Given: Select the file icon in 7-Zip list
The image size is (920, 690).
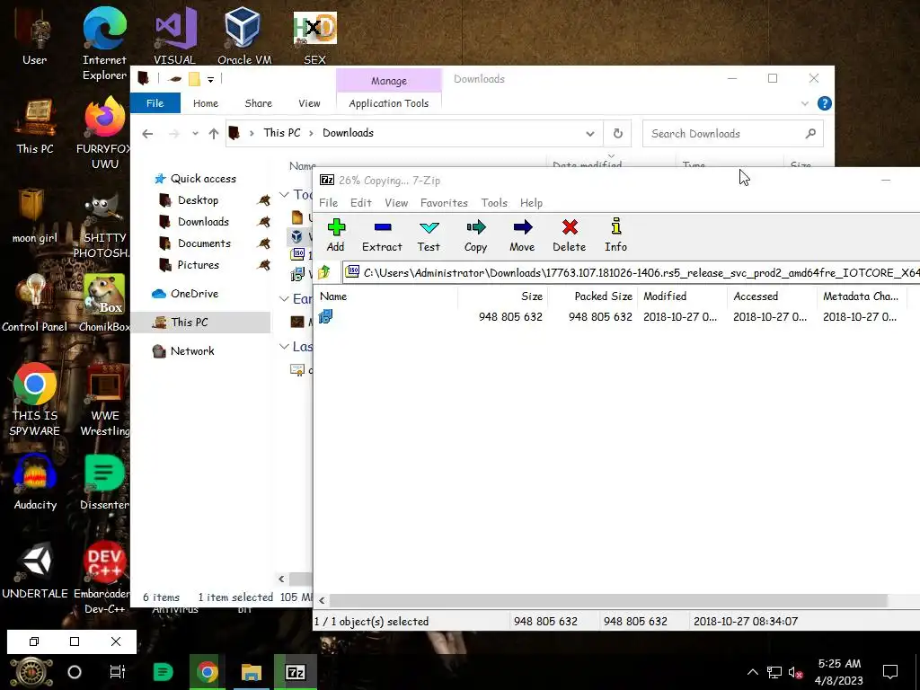Looking at the screenshot, I should [x=325, y=317].
